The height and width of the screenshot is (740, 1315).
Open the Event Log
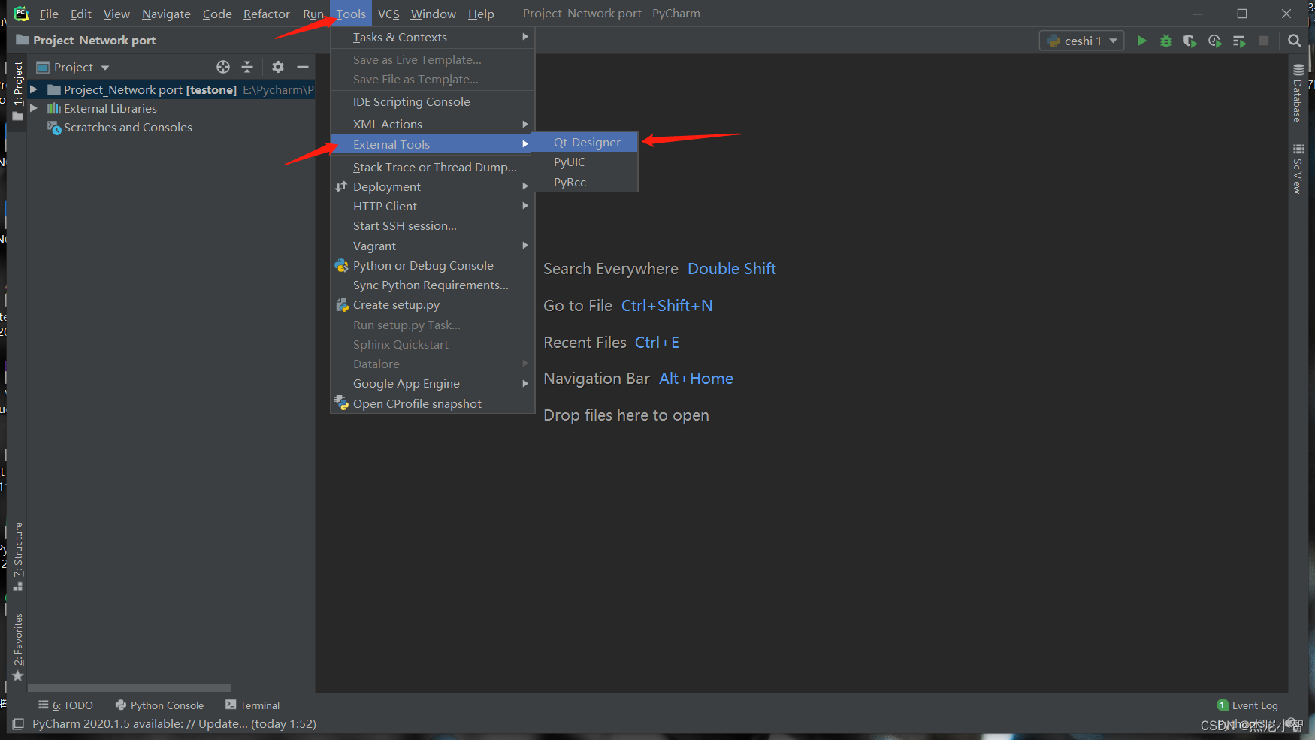[x=1247, y=705]
